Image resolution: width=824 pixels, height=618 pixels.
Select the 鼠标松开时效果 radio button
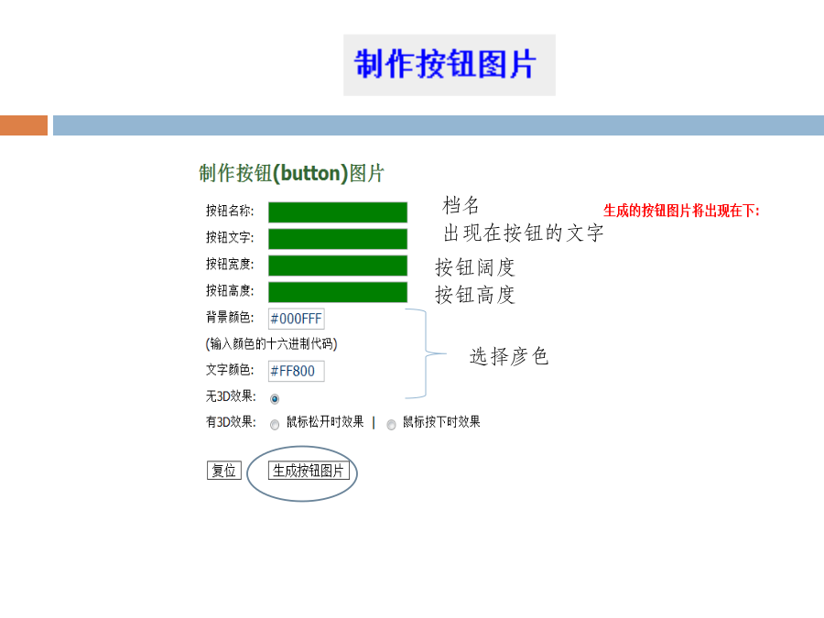[x=275, y=425]
